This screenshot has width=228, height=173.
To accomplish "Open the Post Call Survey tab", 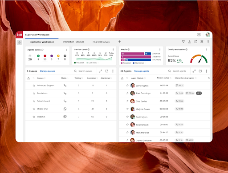I will point(101,42).
